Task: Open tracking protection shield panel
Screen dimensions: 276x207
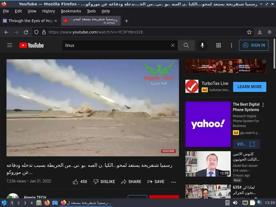Action: pos(36,32)
